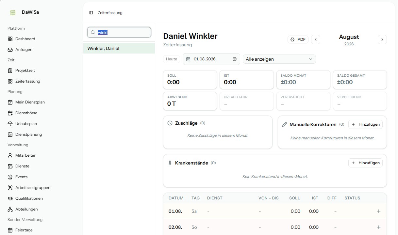The image size is (398, 235).
Task: Click the IST 0:00 card
Action: tap(247, 80)
